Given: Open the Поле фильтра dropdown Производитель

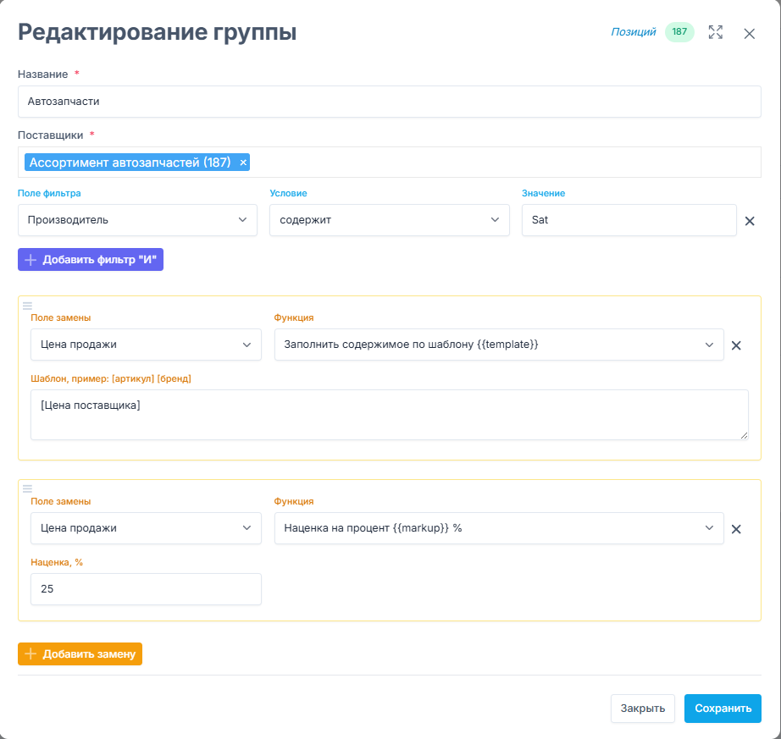Looking at the screenshot, I should pos(137,220).
